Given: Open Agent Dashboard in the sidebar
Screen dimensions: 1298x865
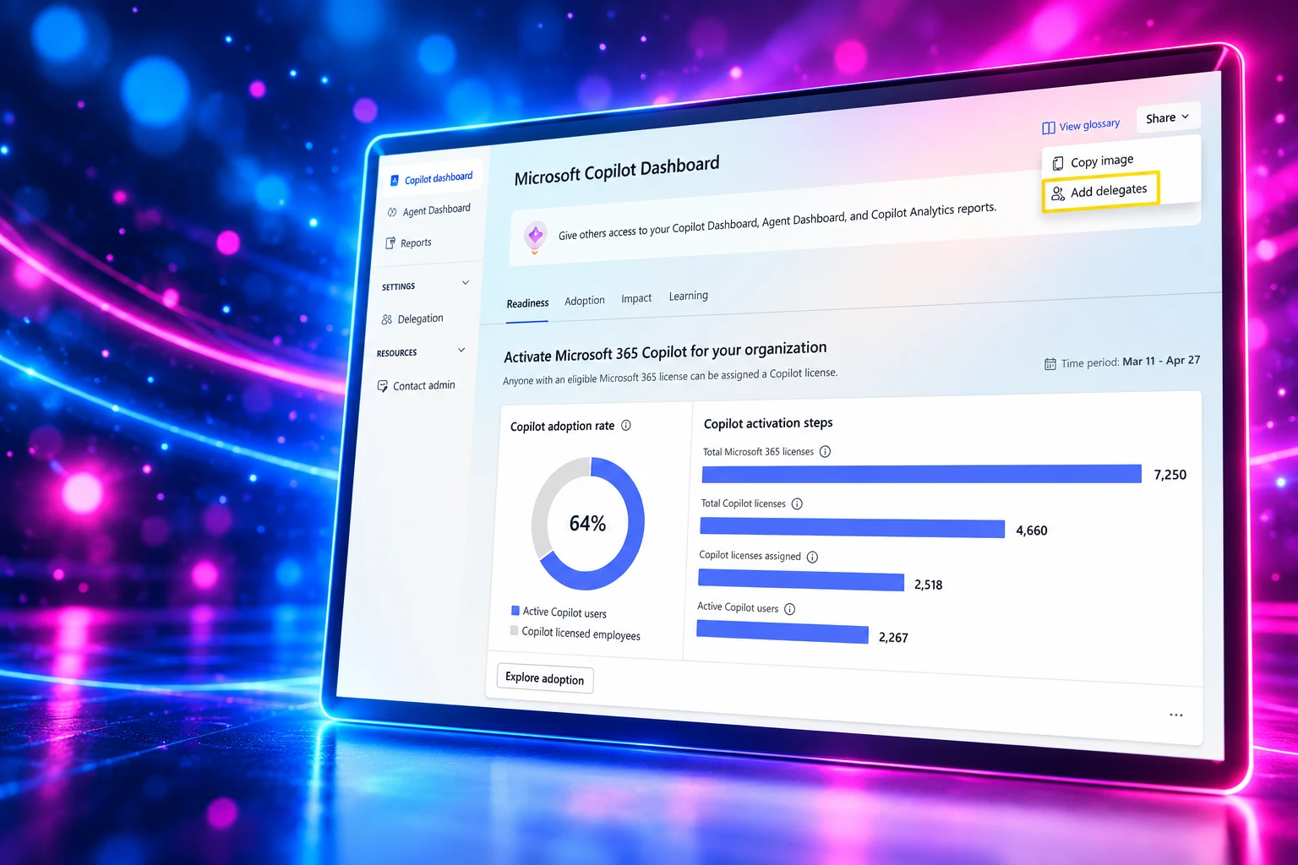Looking at the screenshot, I should [x=428, y=210].
